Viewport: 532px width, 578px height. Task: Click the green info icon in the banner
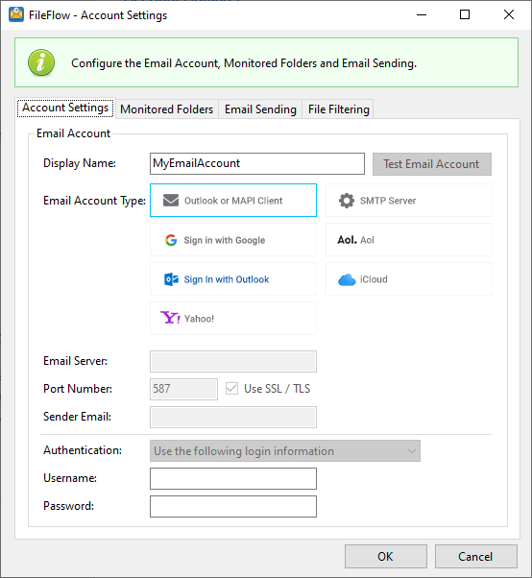[x=41, y=62]
